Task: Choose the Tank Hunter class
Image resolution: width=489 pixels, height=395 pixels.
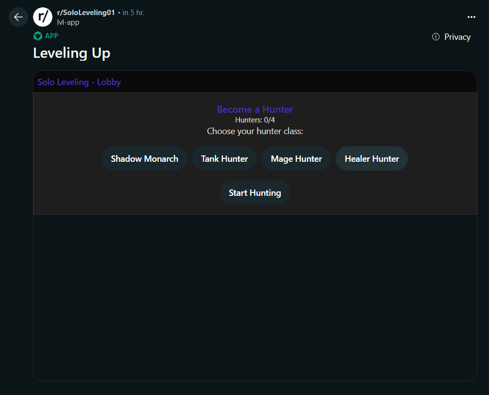Action: point(224,158)
